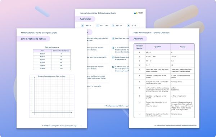Image resolution: width=216 pixels, height=137 pixels.
Task: Select the 'Answers' section heading
Action: click(x=138, y=39)
